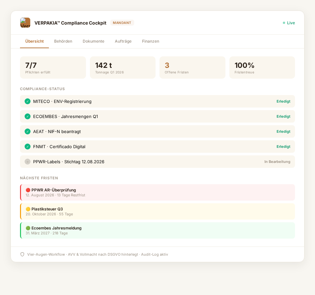Click the Live status label

click(x=291, y=23)
